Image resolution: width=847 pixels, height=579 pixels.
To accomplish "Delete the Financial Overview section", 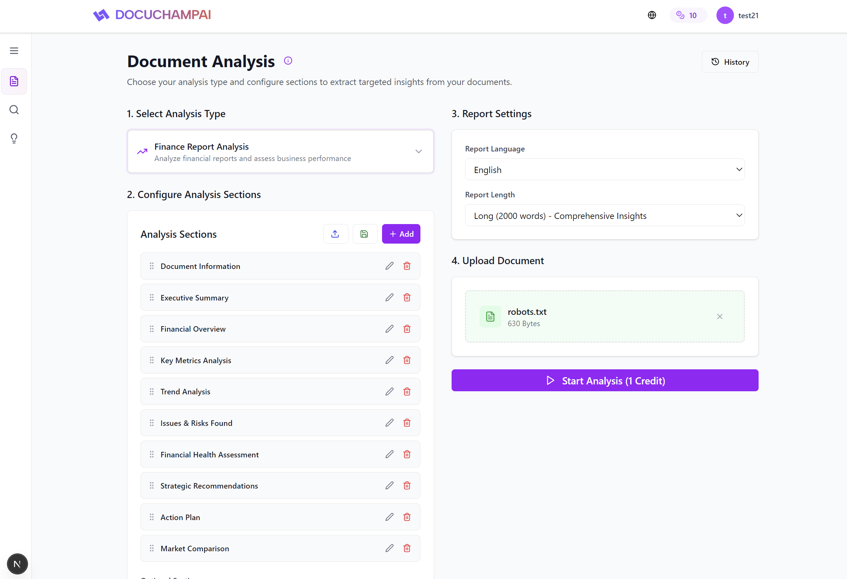I will [x=407, y=329].
